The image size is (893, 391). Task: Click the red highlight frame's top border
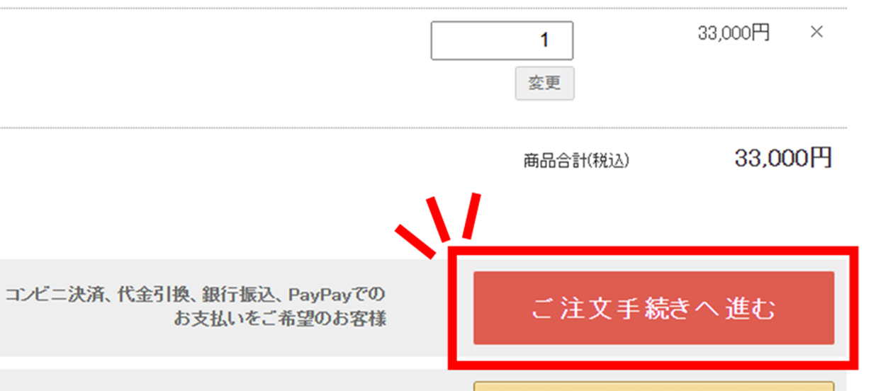pyautogui.click(x=653, y=251)
